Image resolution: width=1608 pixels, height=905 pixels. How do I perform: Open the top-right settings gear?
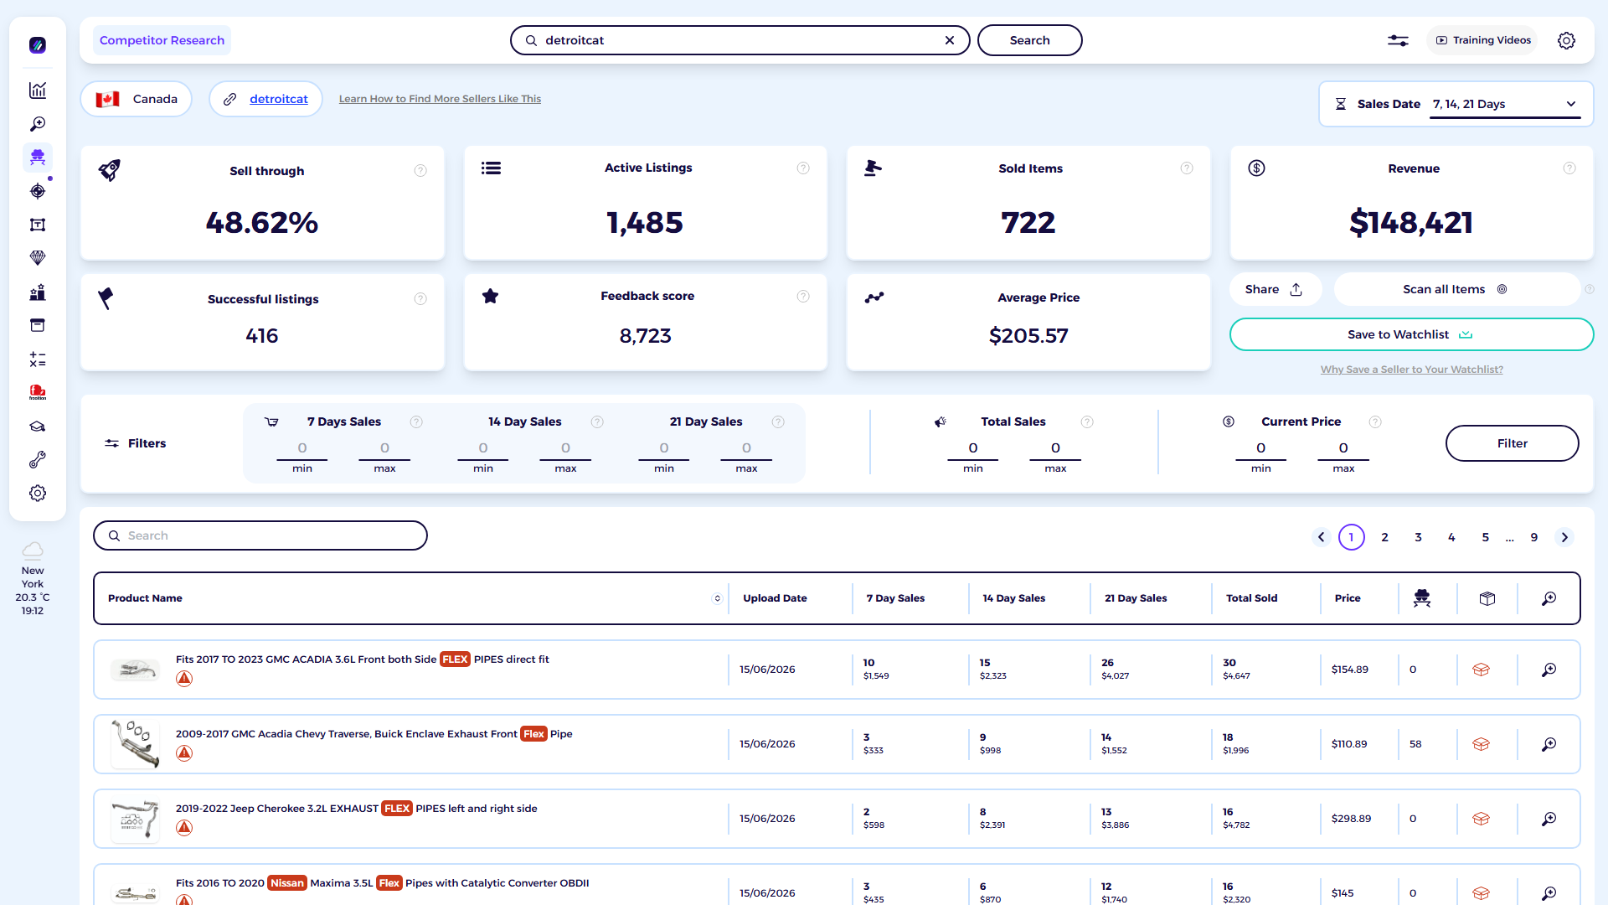[1566, 40]
